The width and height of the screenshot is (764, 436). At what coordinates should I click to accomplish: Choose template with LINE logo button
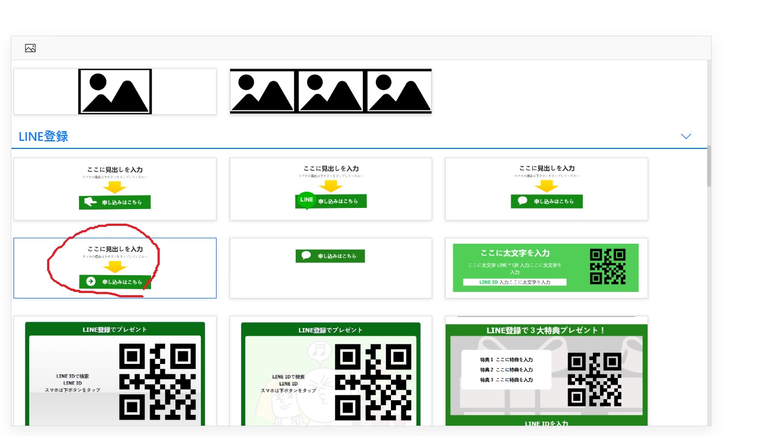click(330, 189)
